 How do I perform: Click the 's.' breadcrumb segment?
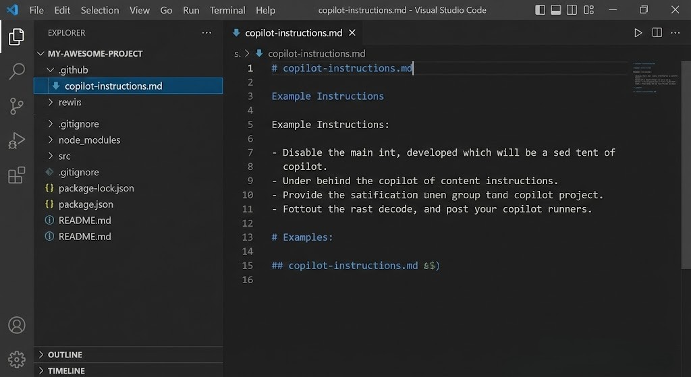(x=237, y=54)
